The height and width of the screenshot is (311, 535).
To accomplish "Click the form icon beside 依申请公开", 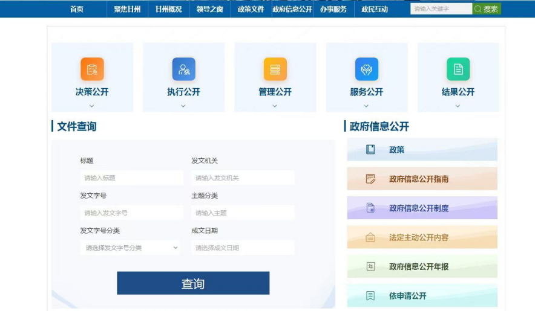I will tap(370, 296).
